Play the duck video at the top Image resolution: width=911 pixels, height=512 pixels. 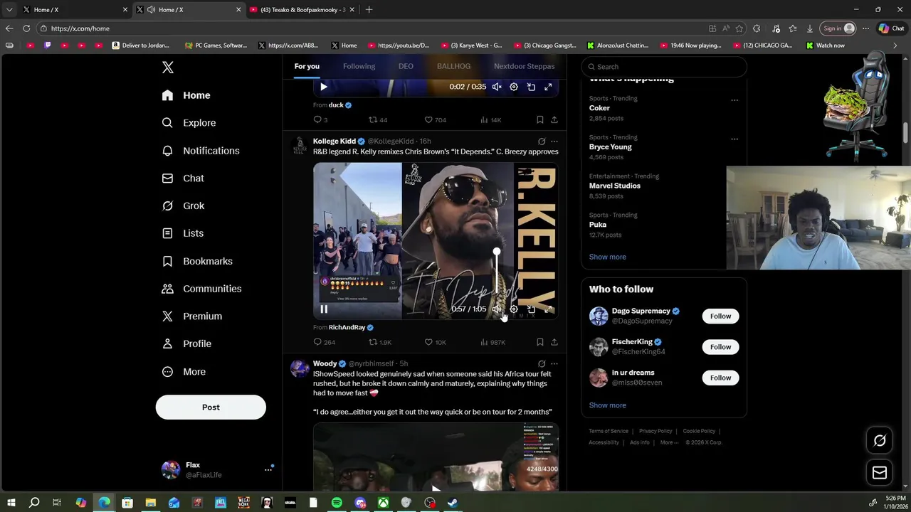tap(324, 87)
